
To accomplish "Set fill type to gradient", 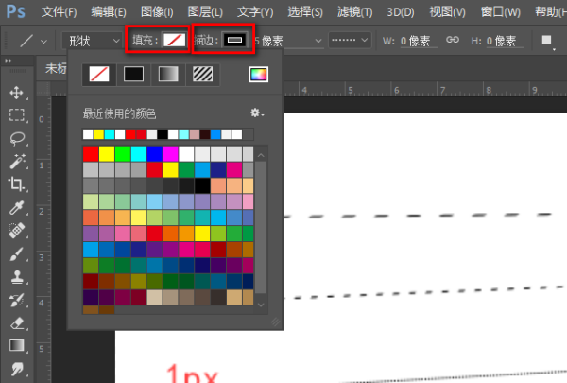I will pos(169,74).
